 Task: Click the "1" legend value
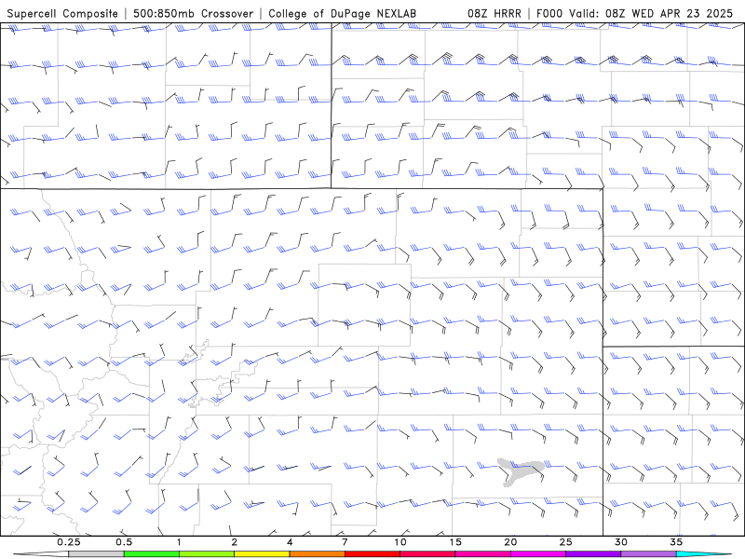pyautogui.click(x=179, y=542)
